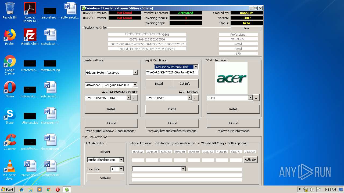Image resolution: width=344 pixels, height=193 pixels.
Task: Launch CCleaner from the desktop
Action: click(10, 142)
